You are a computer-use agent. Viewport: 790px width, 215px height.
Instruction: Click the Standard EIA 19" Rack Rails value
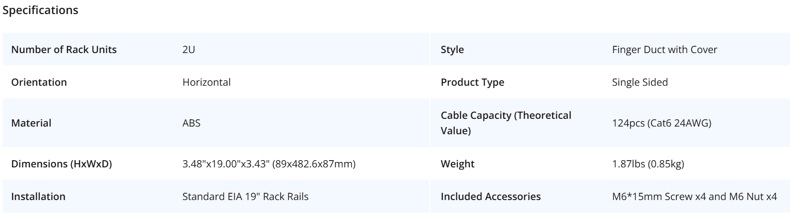(245, 196)
